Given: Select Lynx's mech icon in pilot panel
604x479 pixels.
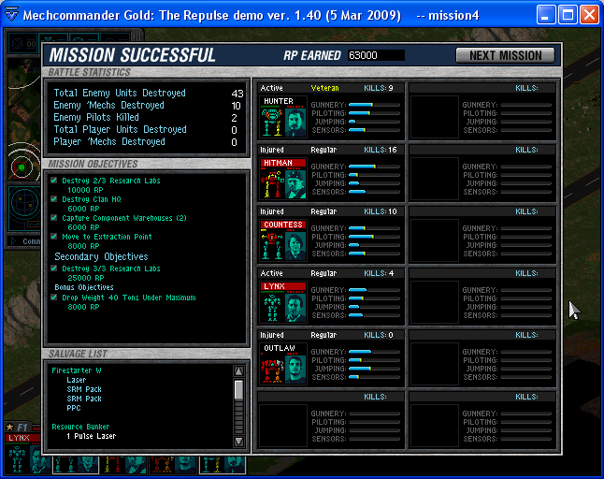Looking at the screenshot, I should [273, 307].
